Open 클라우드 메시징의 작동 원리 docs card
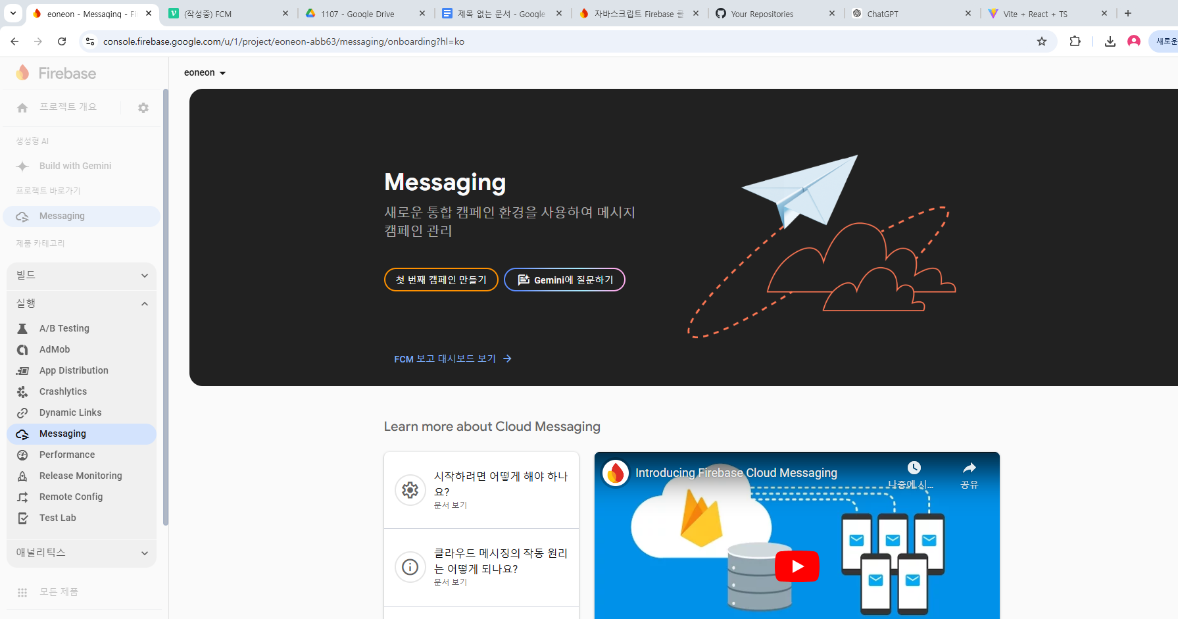The height and width of the screenshot is (619, 1178). point(481,567)
